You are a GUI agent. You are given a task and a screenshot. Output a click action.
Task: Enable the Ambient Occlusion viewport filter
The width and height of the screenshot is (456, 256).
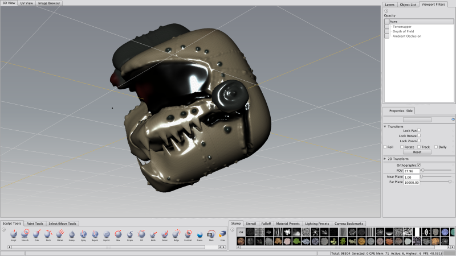coord(386,36)
